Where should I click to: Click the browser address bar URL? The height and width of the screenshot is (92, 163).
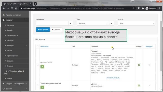point(74,8)
